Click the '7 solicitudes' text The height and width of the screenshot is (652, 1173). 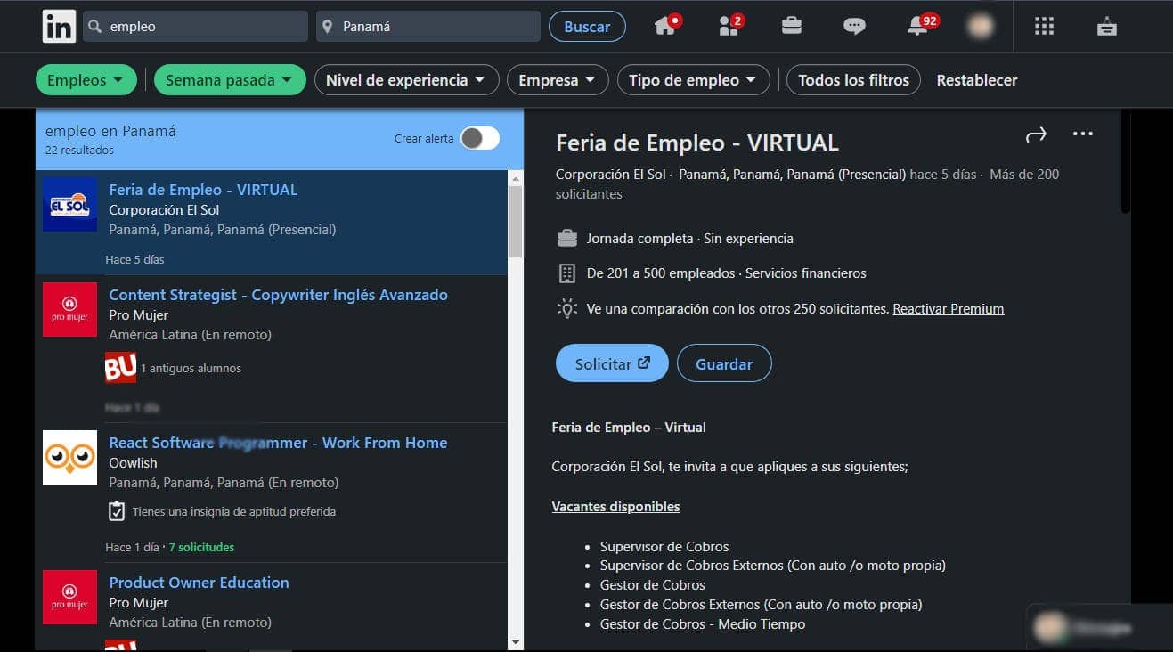202,547
